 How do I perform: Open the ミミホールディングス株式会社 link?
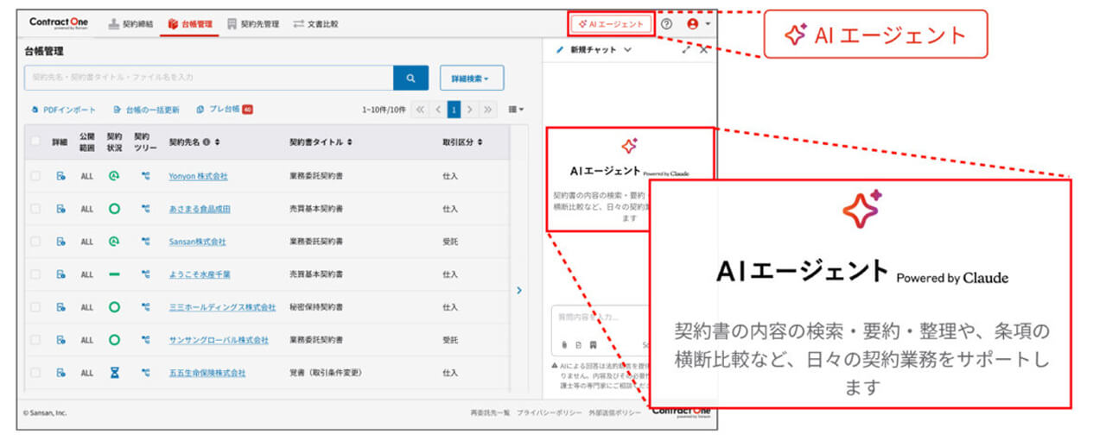click(x=222, y=307)
